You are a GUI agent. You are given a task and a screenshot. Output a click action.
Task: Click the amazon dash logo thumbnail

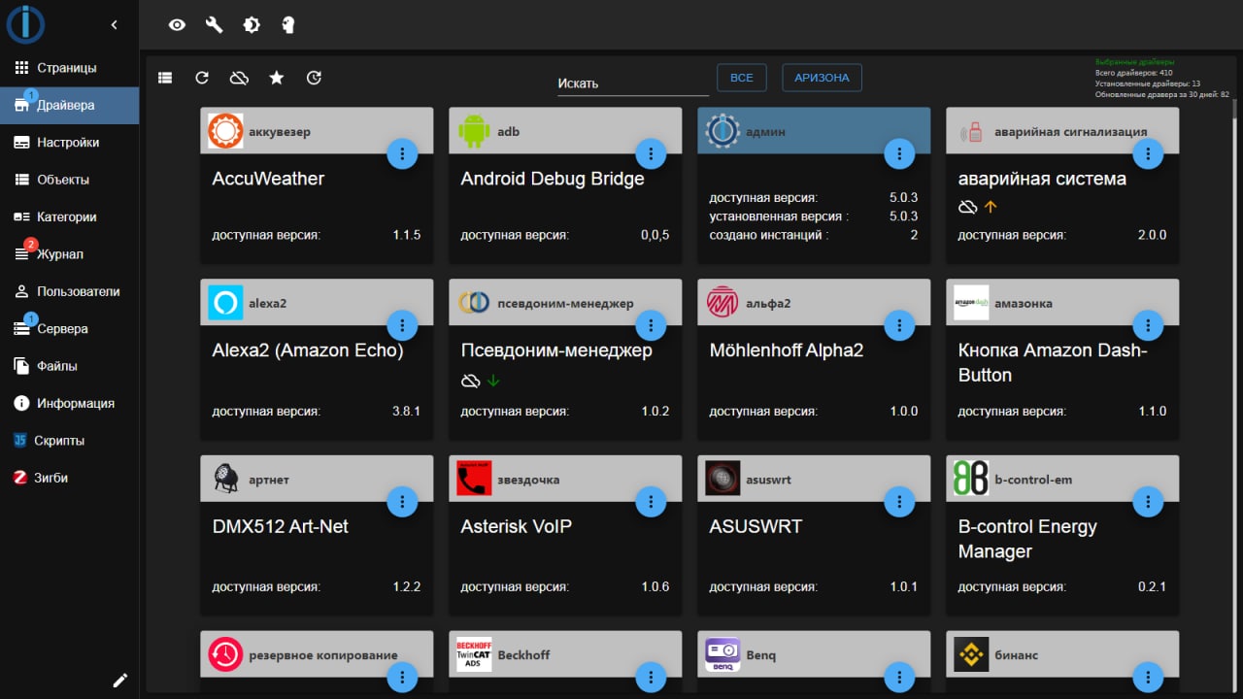971,303
